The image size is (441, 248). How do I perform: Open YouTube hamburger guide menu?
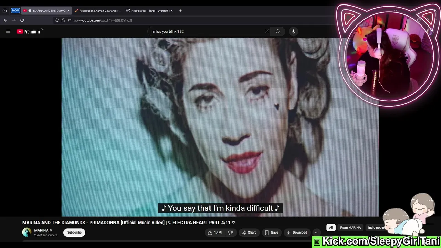pyautogui.click(x=8, y=31)
